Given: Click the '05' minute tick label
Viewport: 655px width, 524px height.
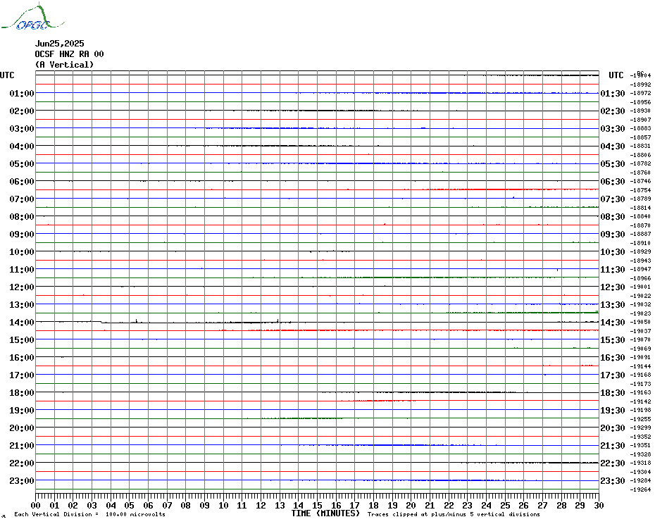Looking at the screenshot, I should [130, 506].
